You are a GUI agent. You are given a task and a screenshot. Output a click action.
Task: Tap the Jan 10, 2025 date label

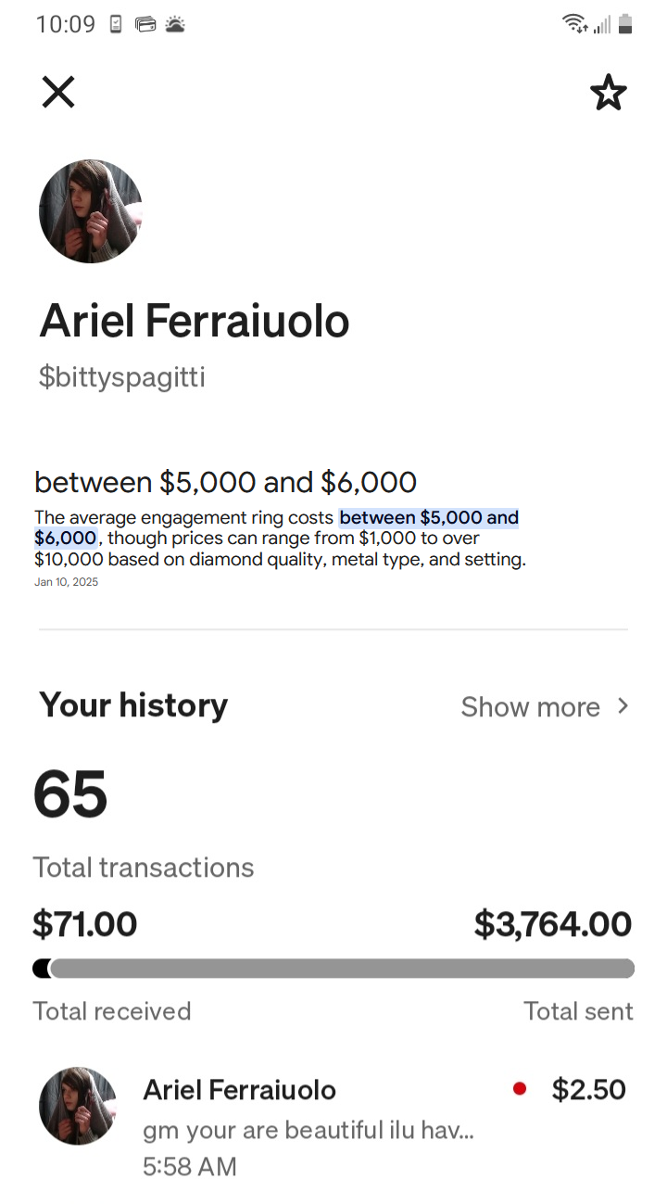[66, 582]
